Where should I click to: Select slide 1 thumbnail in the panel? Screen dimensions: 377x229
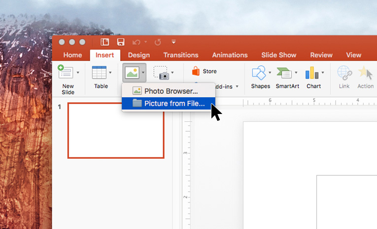coord(116,130)
